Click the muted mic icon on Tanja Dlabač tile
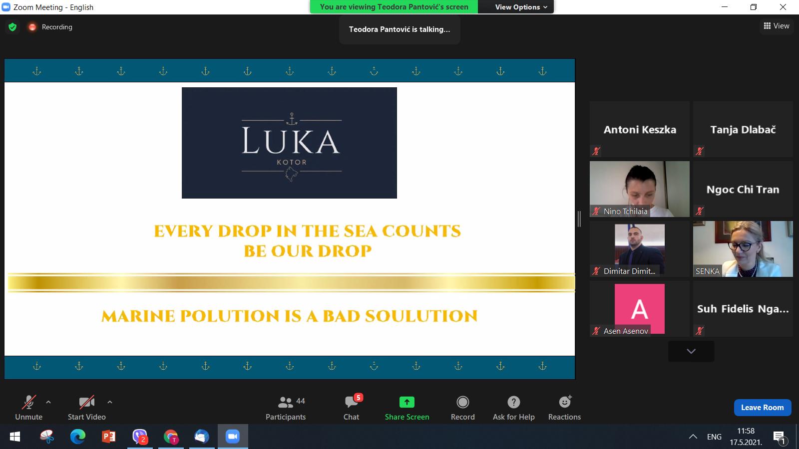Image resolution: width=799 pixels, height=449 pixels. (700, 151)
